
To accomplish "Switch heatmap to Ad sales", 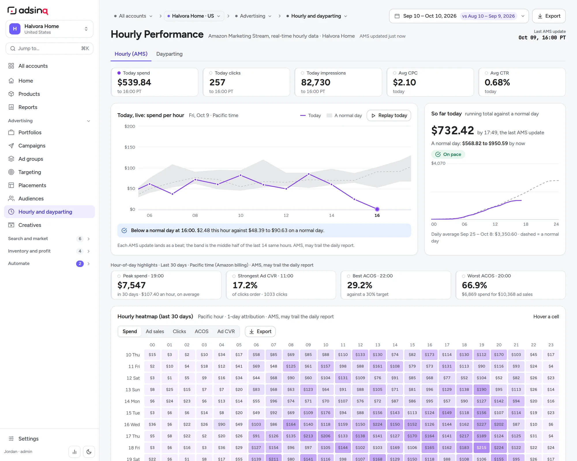I will coord(155,331).
